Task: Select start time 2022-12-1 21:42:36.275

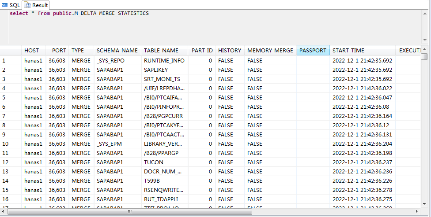Action: click(x=363, y=199)
